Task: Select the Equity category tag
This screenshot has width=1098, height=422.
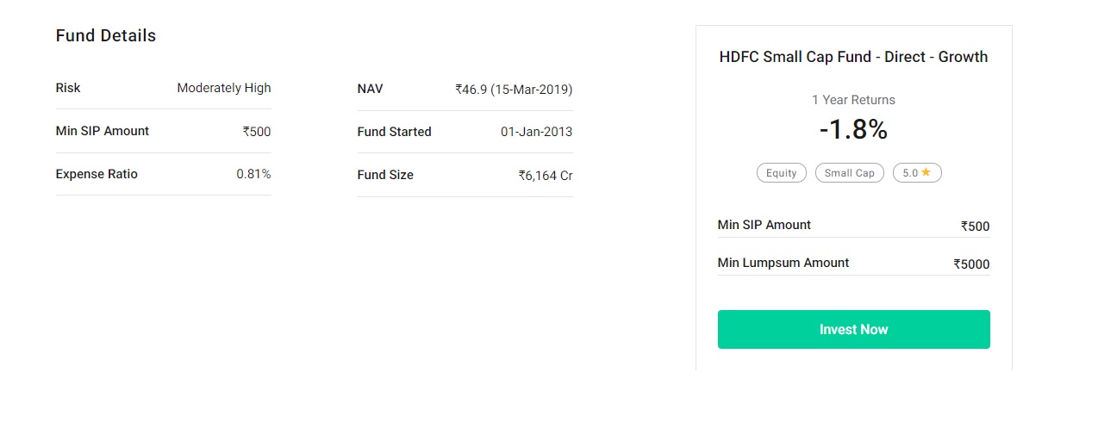Action: pyautogui.click(x=781, y=173)
